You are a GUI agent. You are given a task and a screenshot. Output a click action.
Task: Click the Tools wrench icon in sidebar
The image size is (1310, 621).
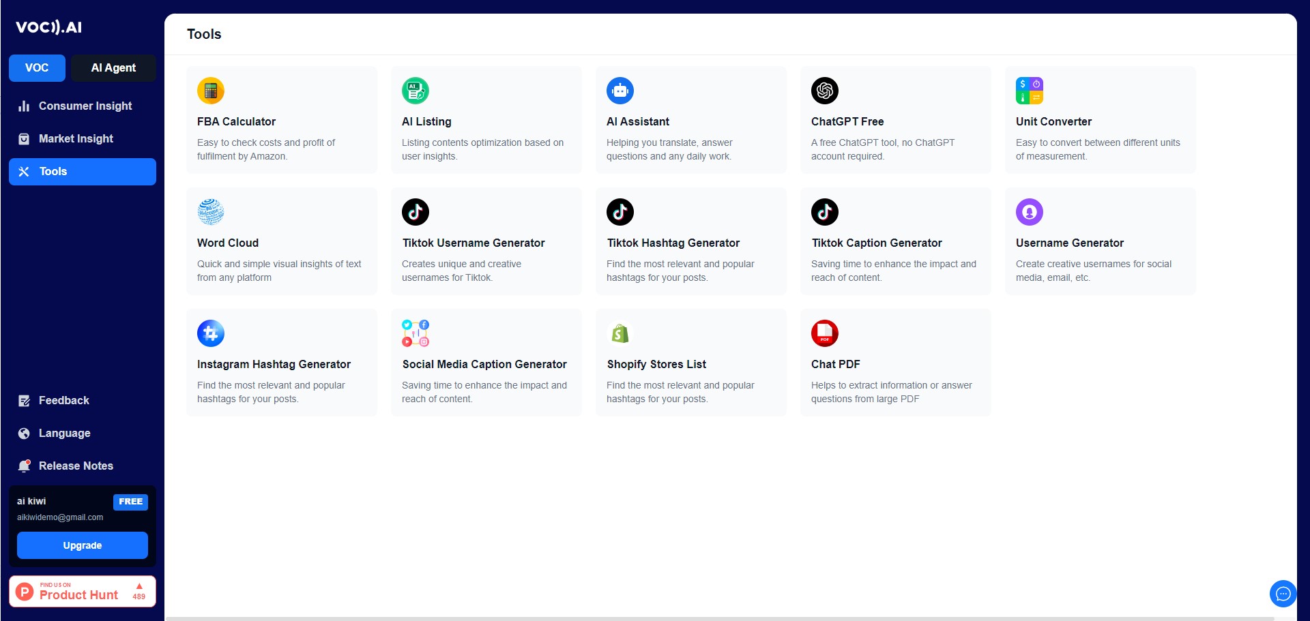pos(24,172)
